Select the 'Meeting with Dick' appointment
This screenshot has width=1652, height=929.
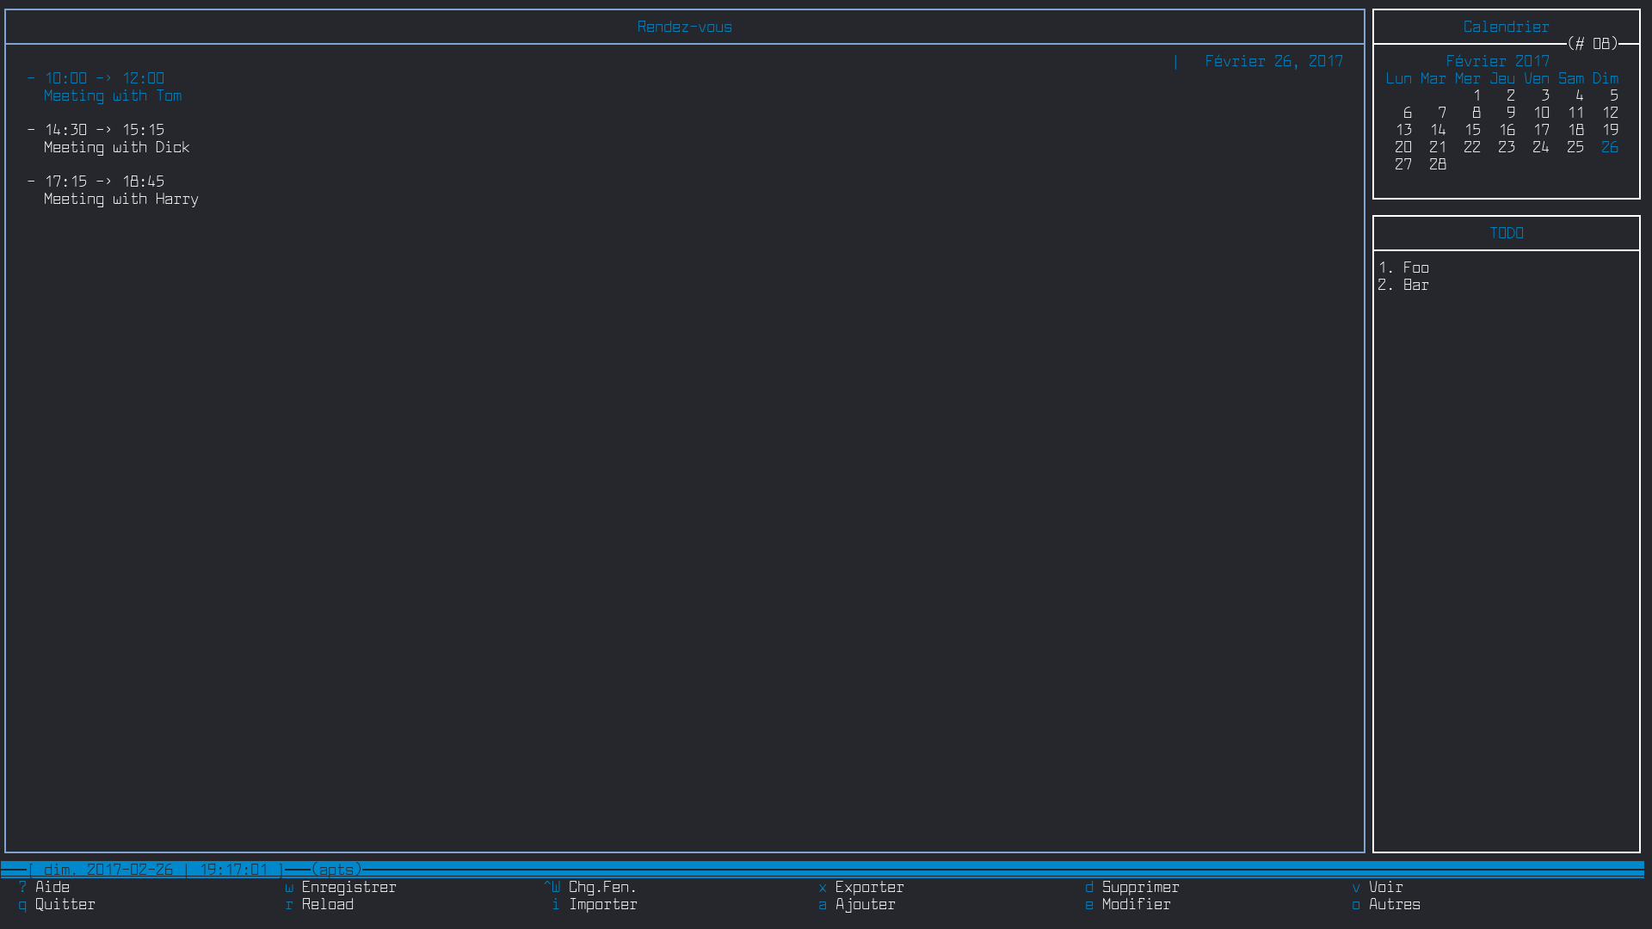116,147
